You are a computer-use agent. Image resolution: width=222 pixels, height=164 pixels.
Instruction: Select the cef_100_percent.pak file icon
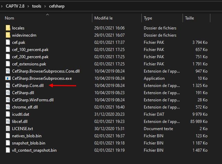(8, 50)
